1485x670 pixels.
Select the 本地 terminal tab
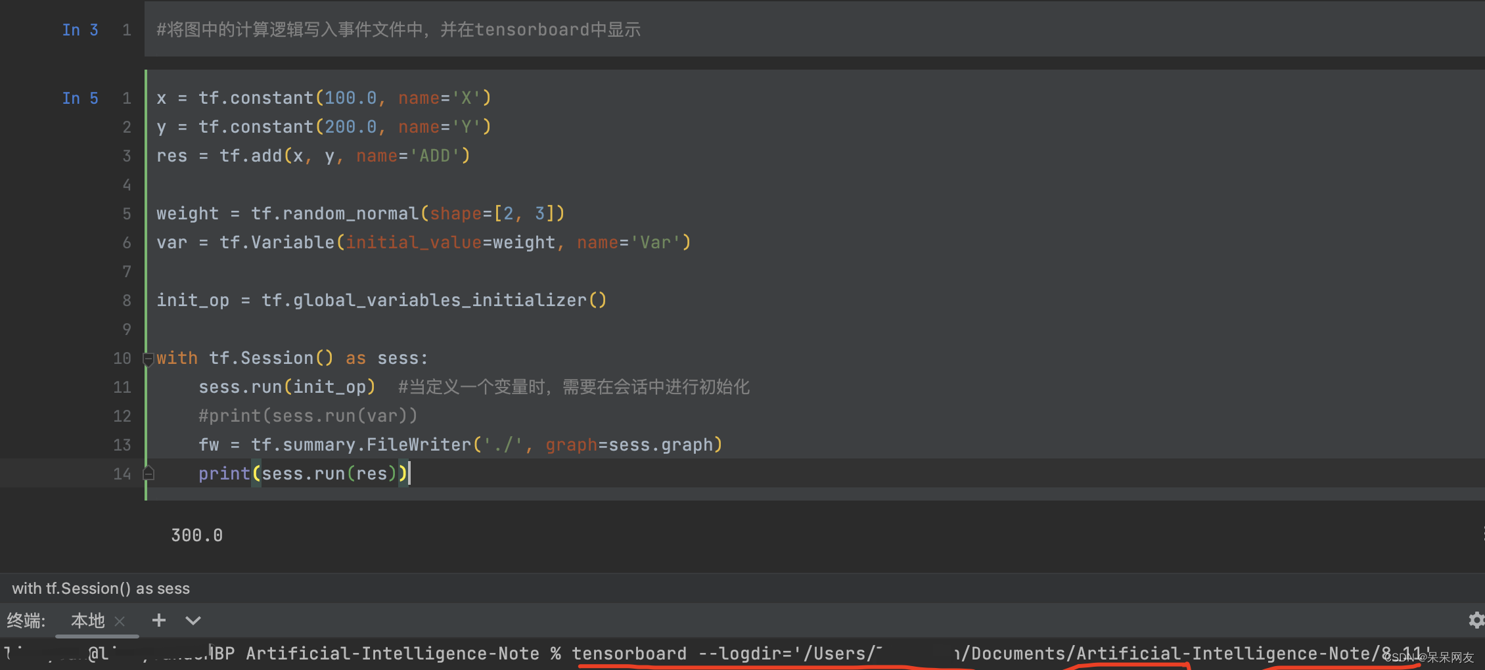[x=87, y=621]
